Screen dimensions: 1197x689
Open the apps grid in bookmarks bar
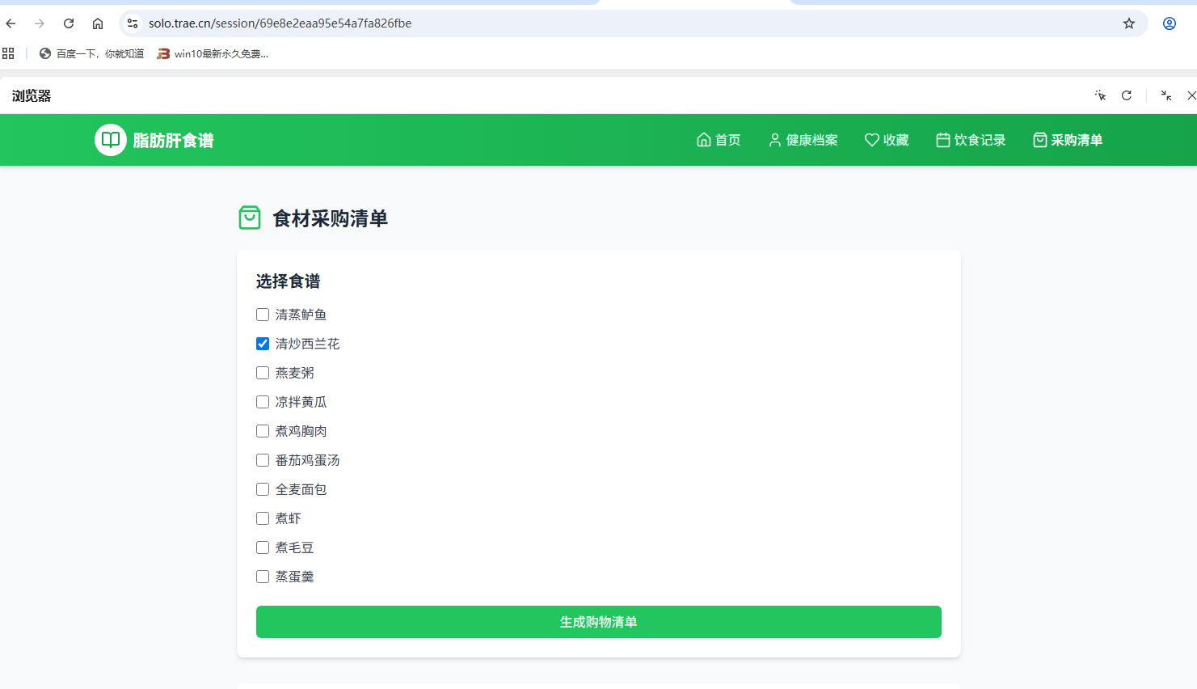click(8, 53)
